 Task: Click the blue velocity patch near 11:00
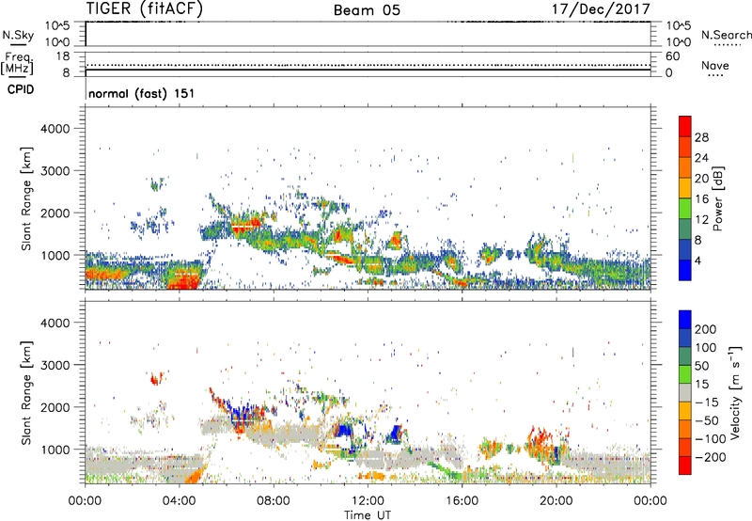click(343, 430)
